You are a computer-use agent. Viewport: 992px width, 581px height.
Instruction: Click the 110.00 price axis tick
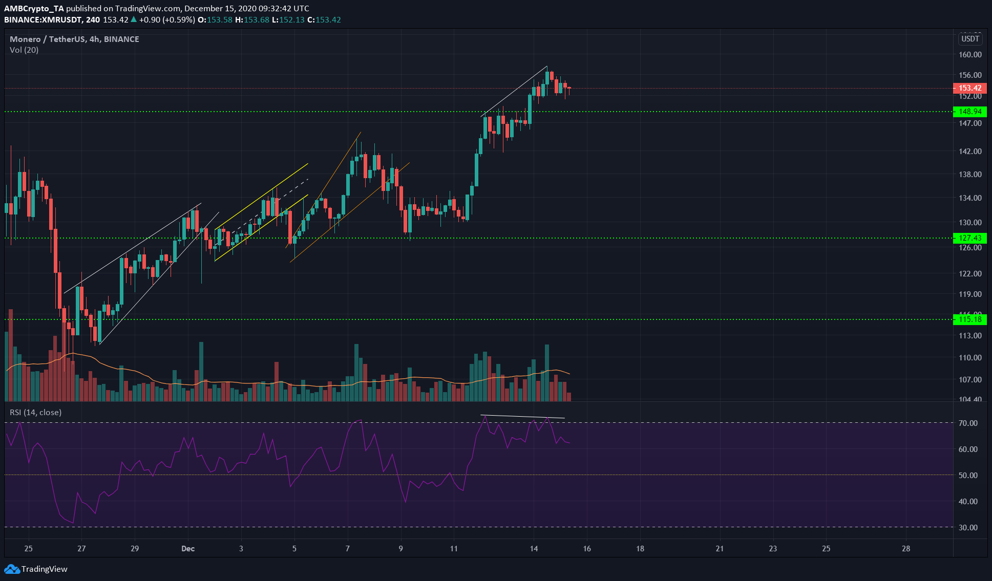pyautogui.click(x=970, y=357)
